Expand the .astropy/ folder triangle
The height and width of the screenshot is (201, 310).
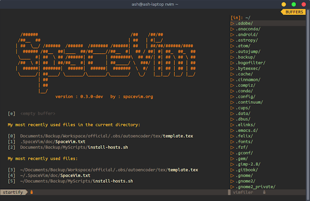(x=232, y=40)
